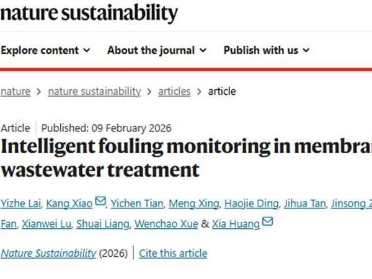Expand the Publish with us chevron

[x=306, y=50]
